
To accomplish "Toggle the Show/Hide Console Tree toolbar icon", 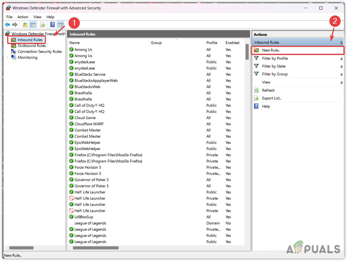I will point(33,25).
